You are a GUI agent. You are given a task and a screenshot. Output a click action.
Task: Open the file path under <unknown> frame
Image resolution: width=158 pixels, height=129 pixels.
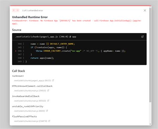click(32, 80)
